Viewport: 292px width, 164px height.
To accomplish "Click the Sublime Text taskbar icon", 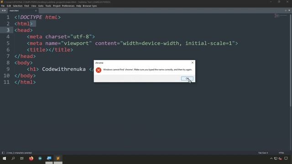I will (58, 159).
